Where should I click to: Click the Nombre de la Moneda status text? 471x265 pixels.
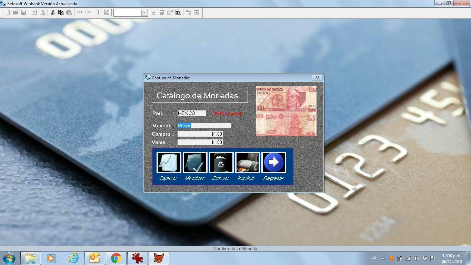point(235,248)
